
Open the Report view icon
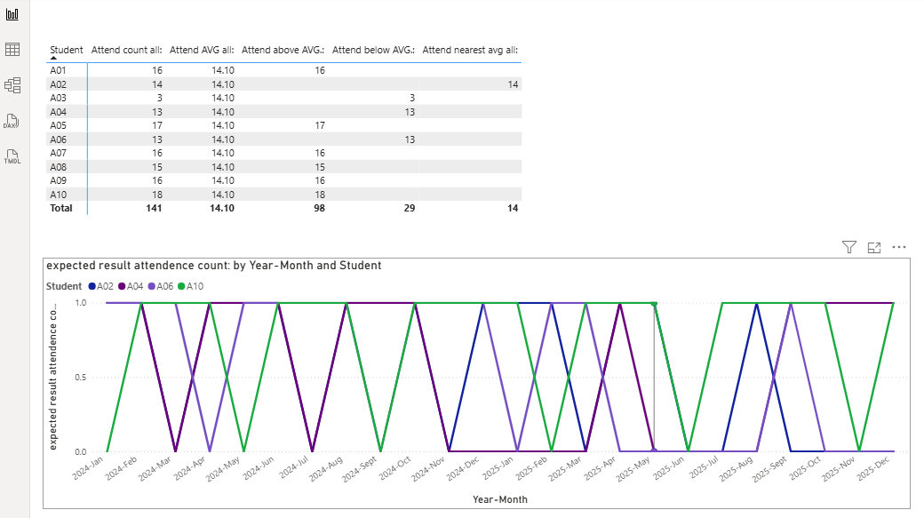[12, 14]
